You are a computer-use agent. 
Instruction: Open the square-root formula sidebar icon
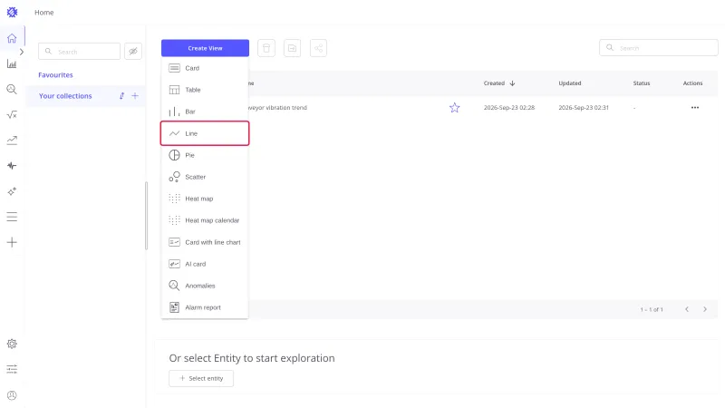(12, 115)
